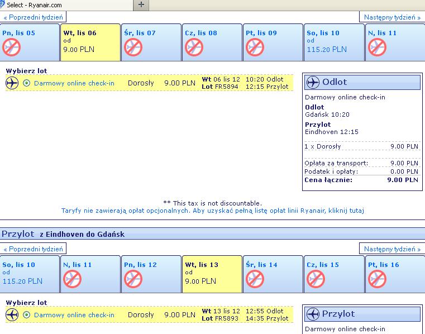The width and height of the screenshot is (425, 334).
Task: Select radio button for flight FR5893
Action: coord(27,315)
